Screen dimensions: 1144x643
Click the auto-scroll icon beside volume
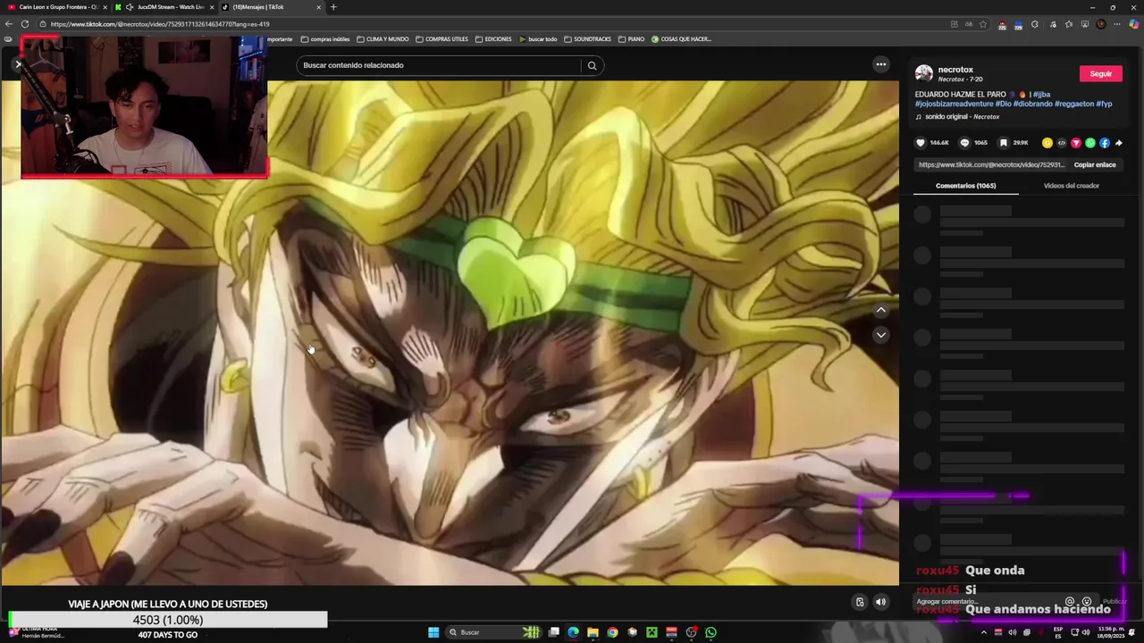click(x=860, y=602)
